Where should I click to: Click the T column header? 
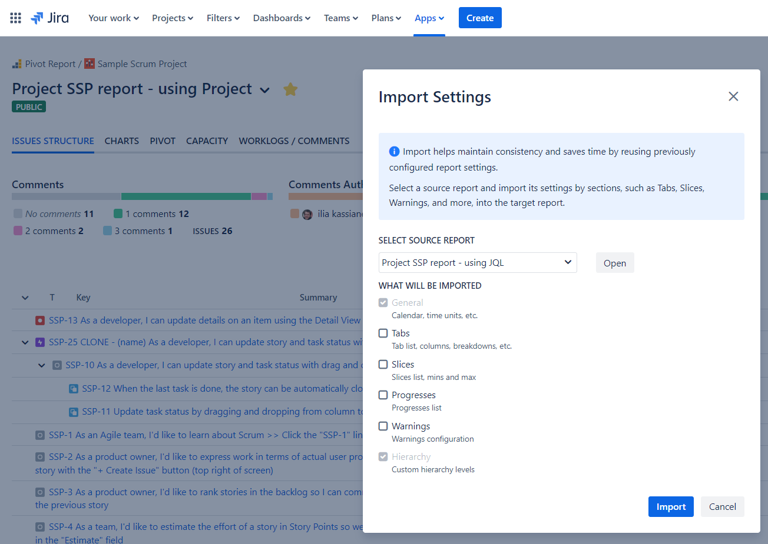pyautogui.click(x=52, y=298)
